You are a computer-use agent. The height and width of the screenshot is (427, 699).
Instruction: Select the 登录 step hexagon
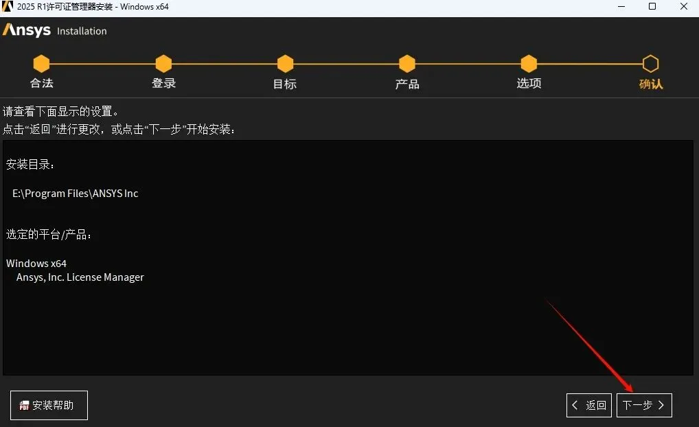coord(163,64)
